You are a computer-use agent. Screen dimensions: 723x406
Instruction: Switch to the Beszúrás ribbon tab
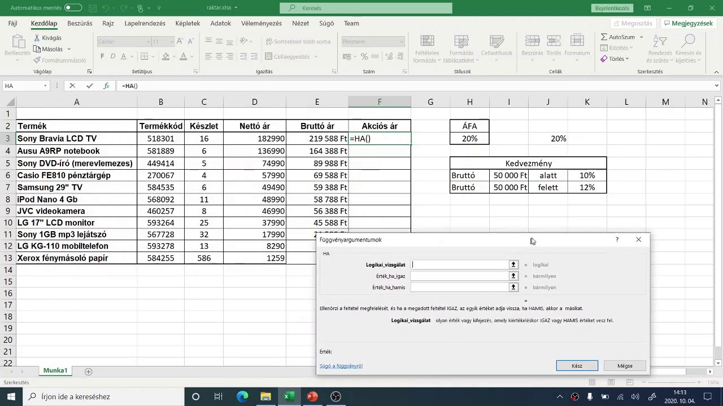click(x=80, y=24)
